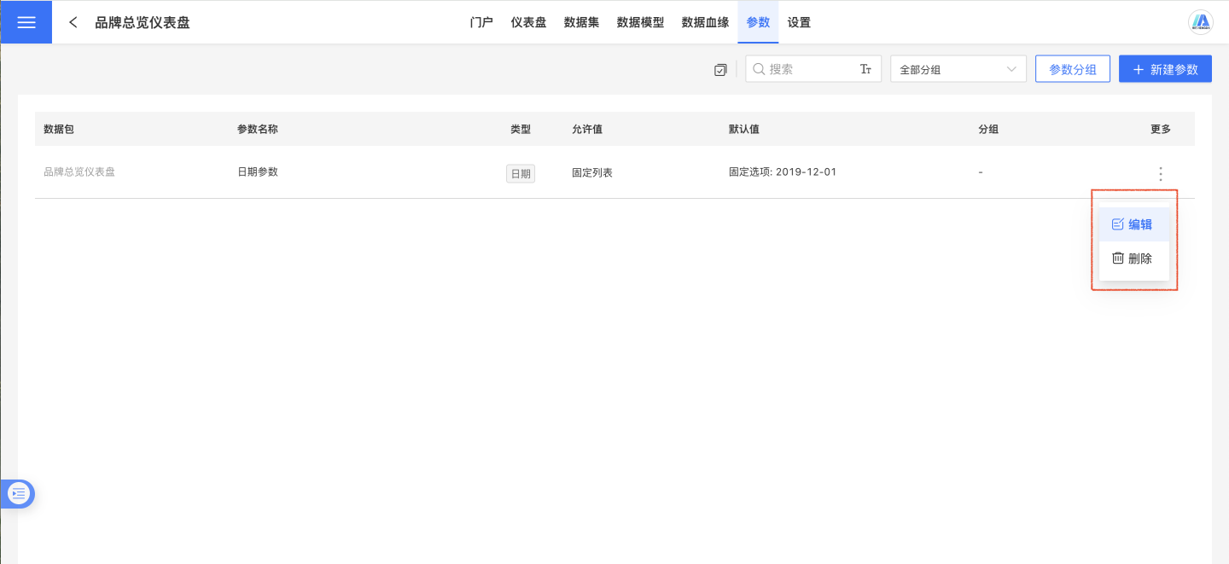Image resolution: width=1229 pixels, height=564 pixels.
Task: Expand the 全部分组 dropdown
Action: 958,69
